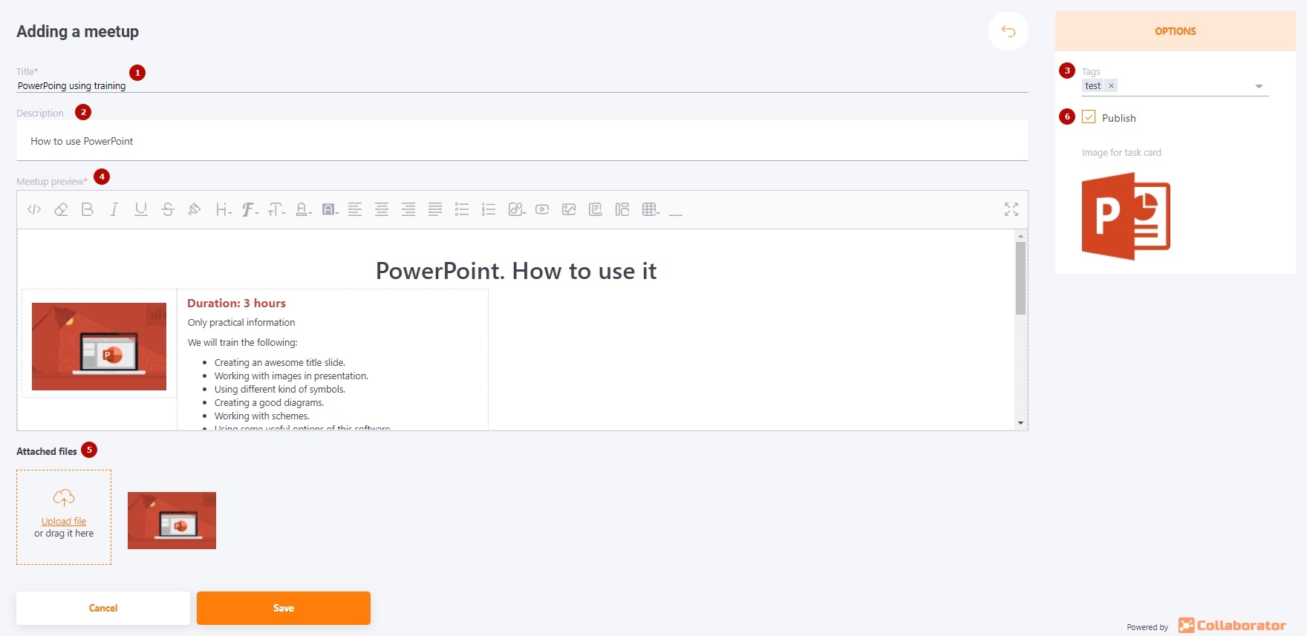The height and width of the screenshot is (636, 1307).
Task: Click the 'Only practical information' line
Action: pos(241,323)
